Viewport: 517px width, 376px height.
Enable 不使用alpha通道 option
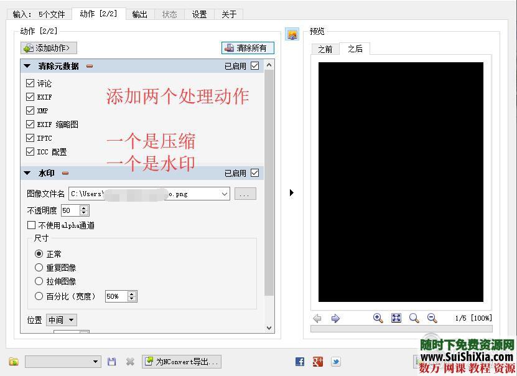pyautogui.click(x=31, y=225)
